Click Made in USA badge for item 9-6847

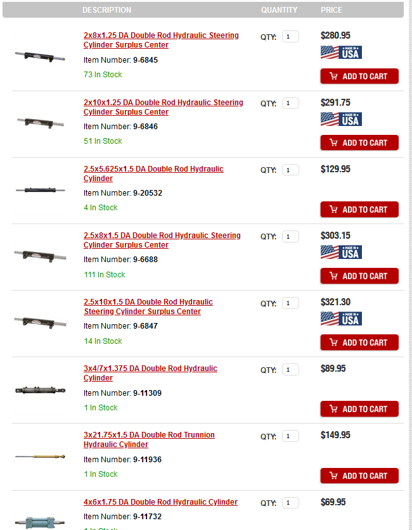[341, 319]
